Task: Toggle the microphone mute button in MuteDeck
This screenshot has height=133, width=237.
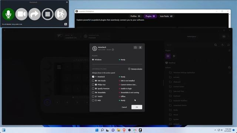Action: tap(8, 14)
